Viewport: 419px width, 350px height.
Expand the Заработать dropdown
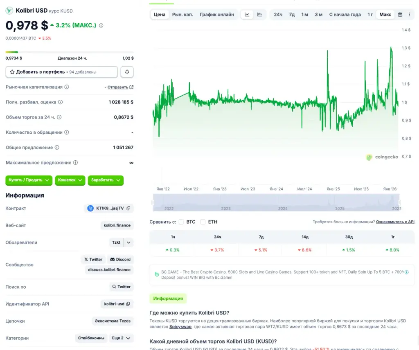pos(106,180)
